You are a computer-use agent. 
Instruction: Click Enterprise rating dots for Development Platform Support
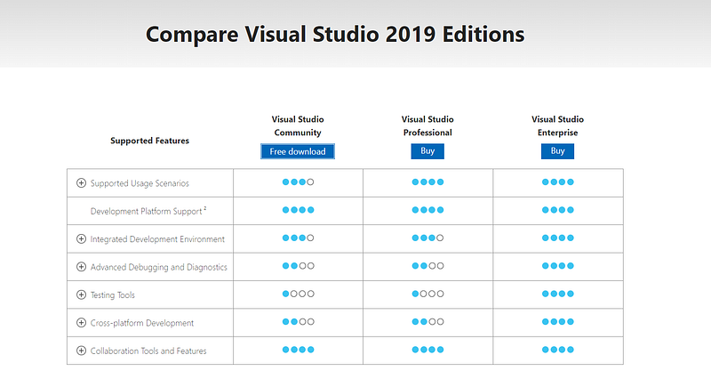pyautogui.click(x=558, y=210)
